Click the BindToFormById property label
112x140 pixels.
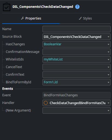(x=18, y=82)
